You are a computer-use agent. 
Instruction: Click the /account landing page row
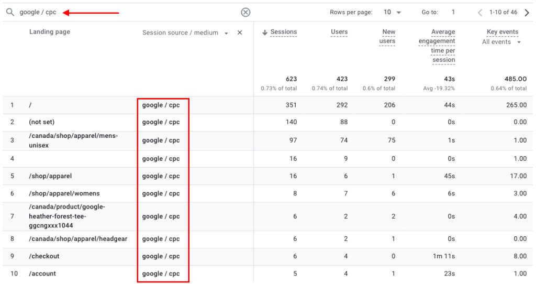pos(42,274)
